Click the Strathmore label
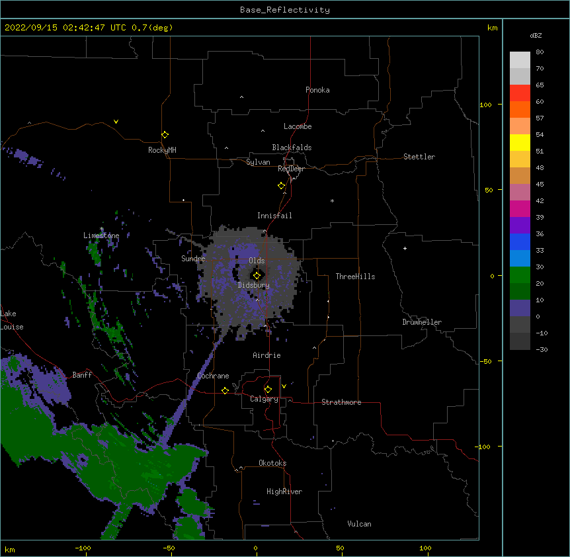 (341, 402)
